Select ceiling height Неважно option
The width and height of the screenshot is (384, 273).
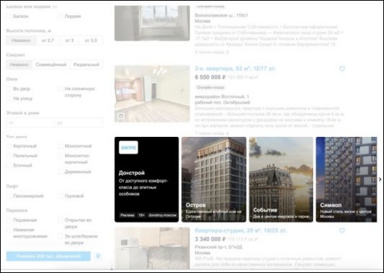(21, 41)
